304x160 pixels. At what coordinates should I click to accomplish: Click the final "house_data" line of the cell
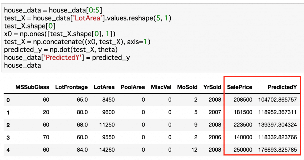(23, 65)
